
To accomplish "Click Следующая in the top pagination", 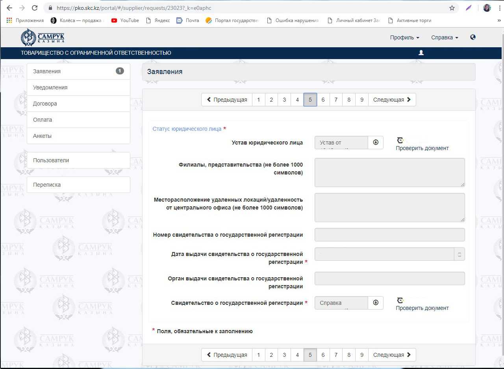I will point(392,100).
